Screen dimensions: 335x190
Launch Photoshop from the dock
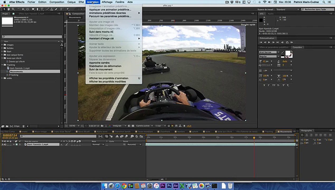click(169, 186)
